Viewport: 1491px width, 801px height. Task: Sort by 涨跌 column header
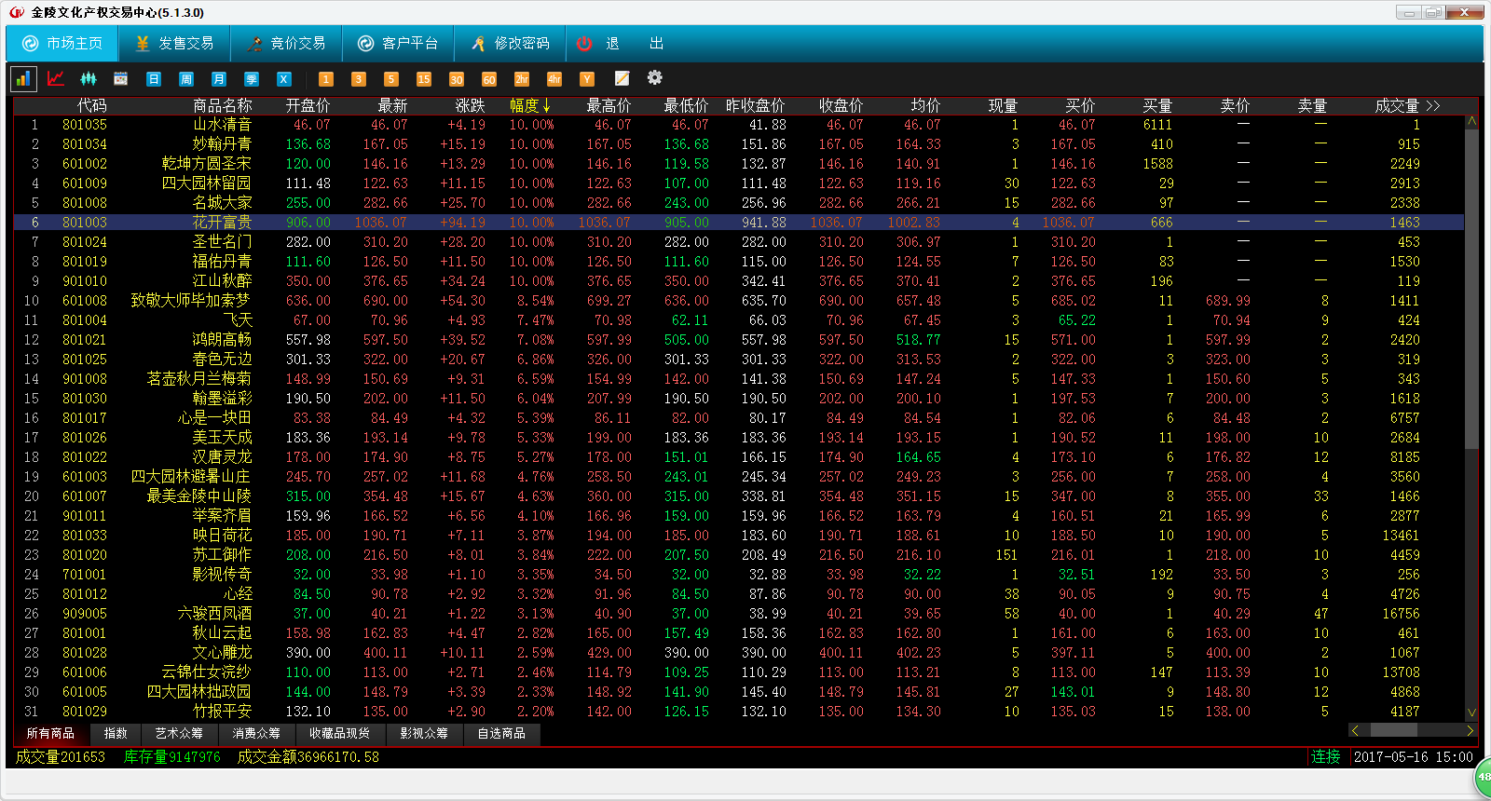[470, 106]
